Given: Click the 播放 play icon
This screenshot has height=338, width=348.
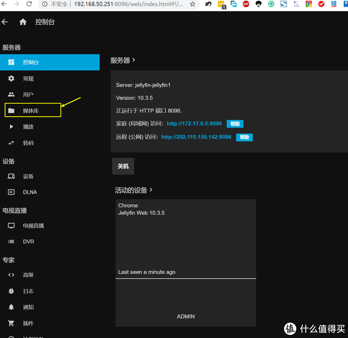Looking at the screenshot, I should point(11,126).
